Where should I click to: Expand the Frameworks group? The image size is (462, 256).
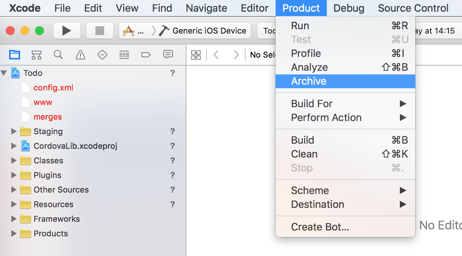point(14,219)
